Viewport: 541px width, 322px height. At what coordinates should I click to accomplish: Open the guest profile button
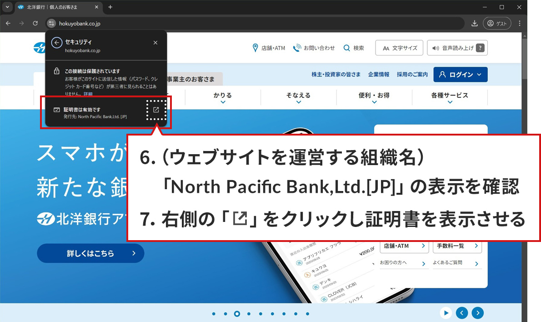pyautogui.click(x=497, y=24)
